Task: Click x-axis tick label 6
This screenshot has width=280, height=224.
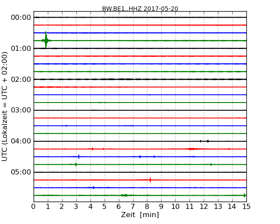Action: click(x=119, y=207)
